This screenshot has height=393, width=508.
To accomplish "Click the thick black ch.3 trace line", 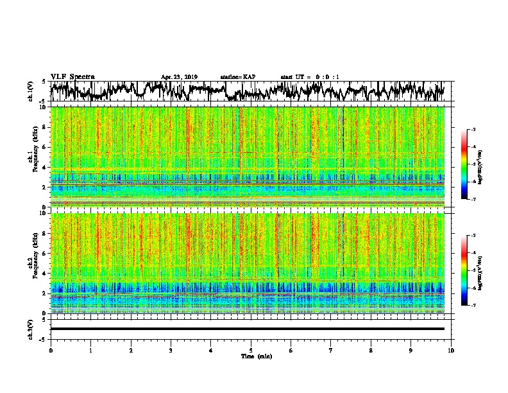I will pos(248,329).
